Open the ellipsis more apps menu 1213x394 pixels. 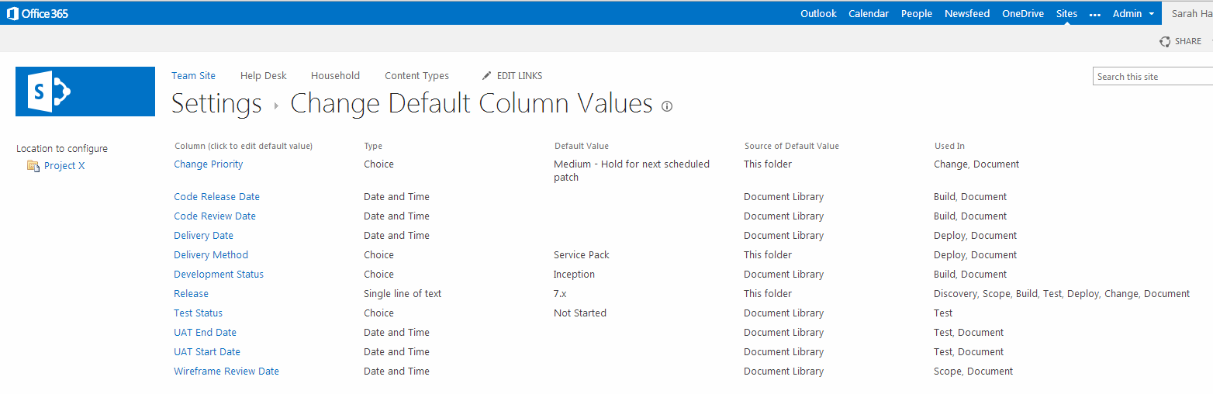click(1094, 14)
